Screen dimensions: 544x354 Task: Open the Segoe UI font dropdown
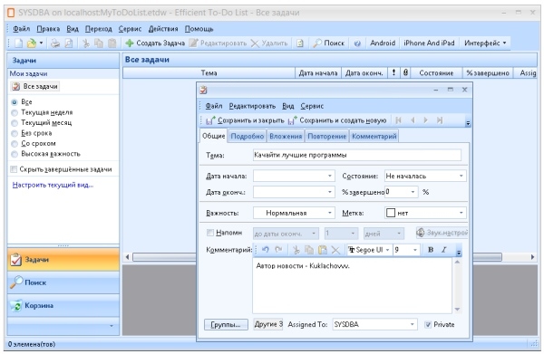[x=387, y=250]
